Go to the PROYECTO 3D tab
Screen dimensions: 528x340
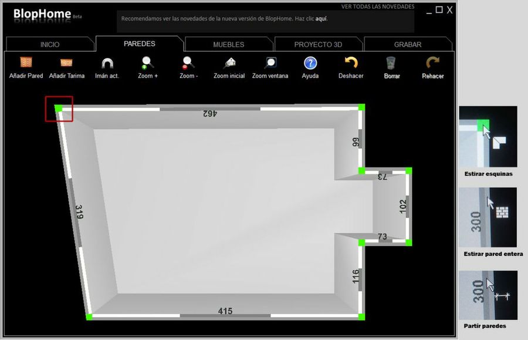[x=318, y=45]
